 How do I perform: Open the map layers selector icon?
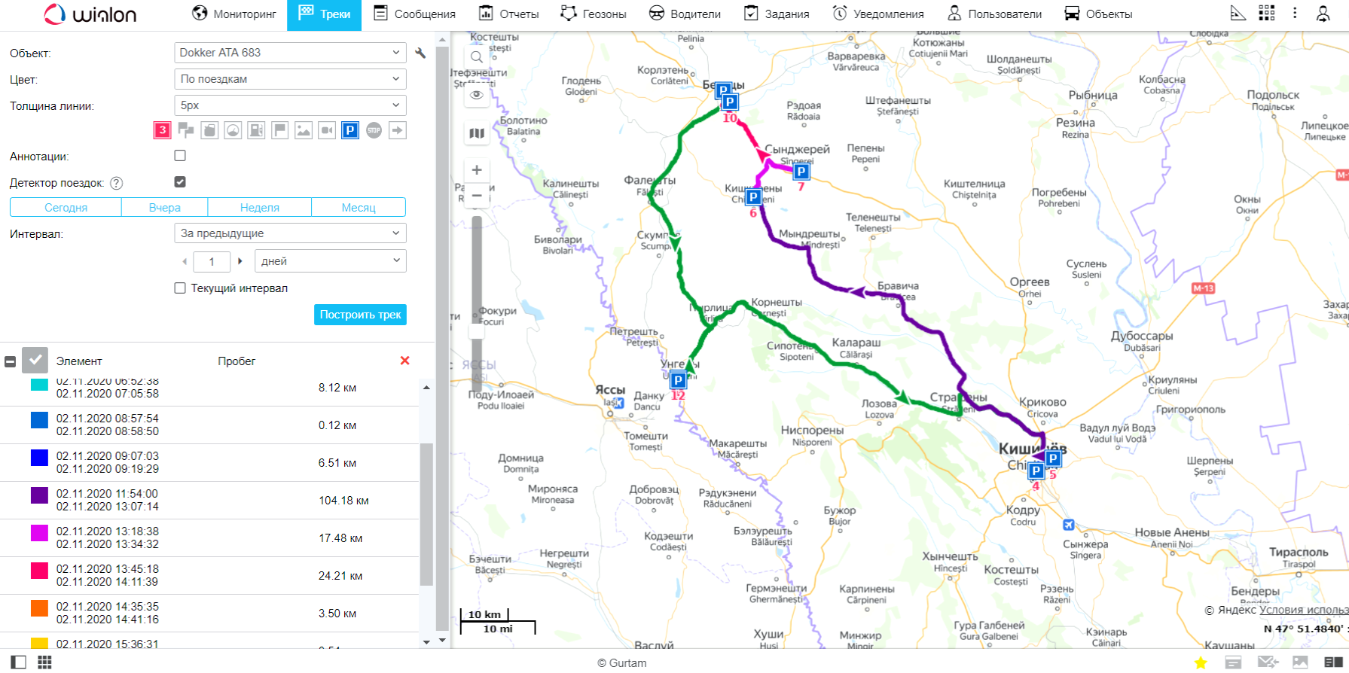pos(477,133)
